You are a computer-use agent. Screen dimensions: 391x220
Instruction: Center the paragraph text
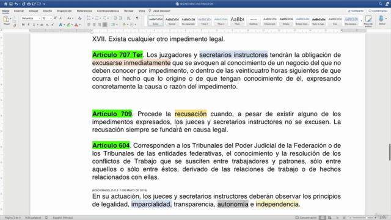pos(94,24)
